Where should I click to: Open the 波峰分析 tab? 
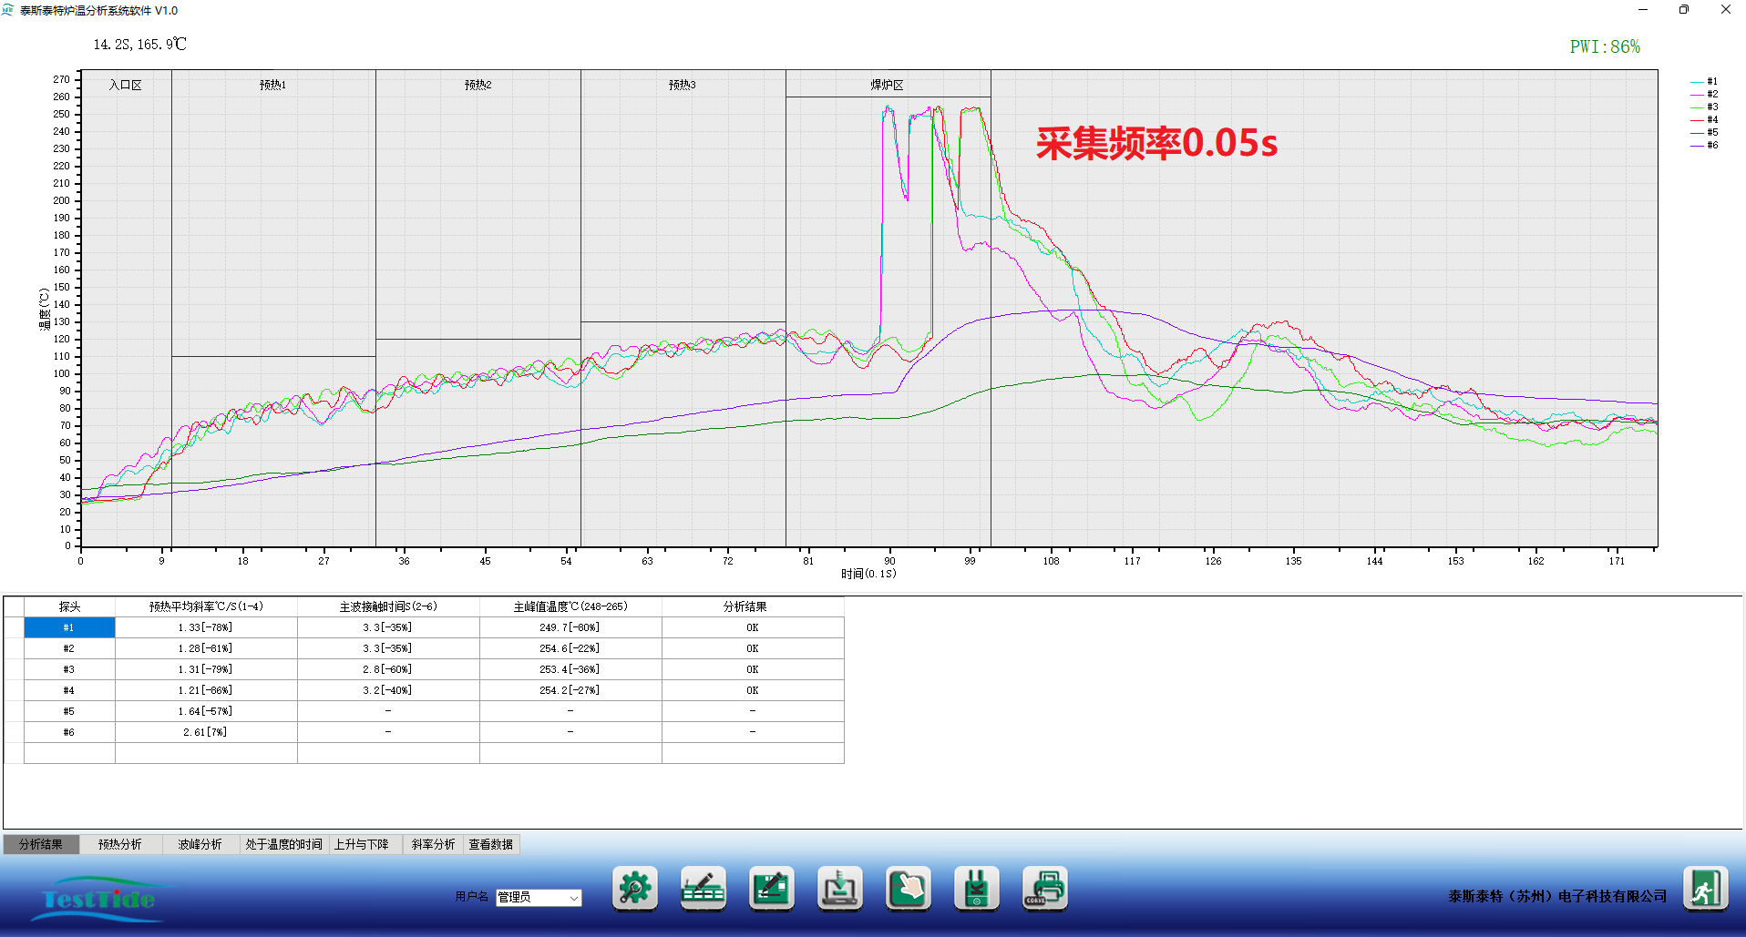tap(200, 844)
